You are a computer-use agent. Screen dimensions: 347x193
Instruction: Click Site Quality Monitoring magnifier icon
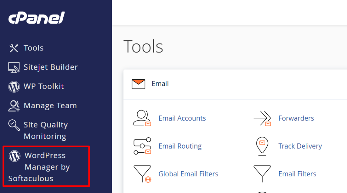coord(14,125)
